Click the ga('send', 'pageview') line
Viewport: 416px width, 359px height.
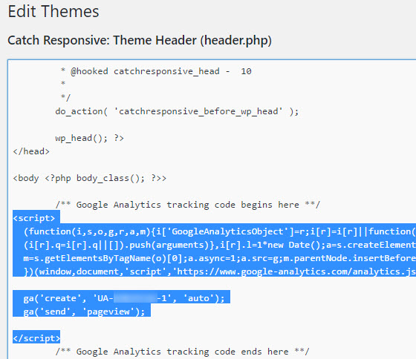point(84,312)
